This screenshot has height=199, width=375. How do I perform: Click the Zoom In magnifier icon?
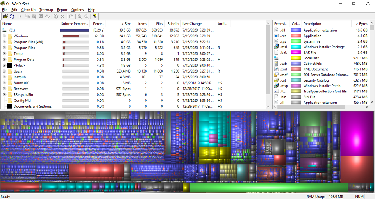point(80,16)
